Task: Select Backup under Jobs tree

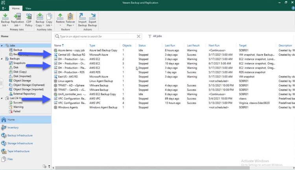Action: pos(18,50)
